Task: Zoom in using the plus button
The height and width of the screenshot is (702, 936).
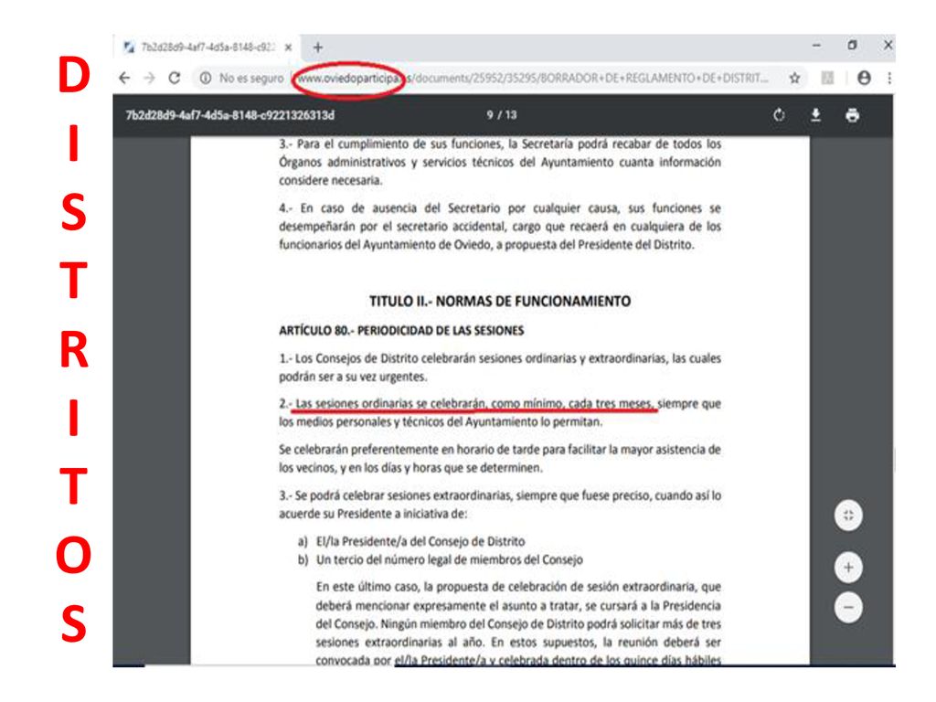Action: (848, 568)
